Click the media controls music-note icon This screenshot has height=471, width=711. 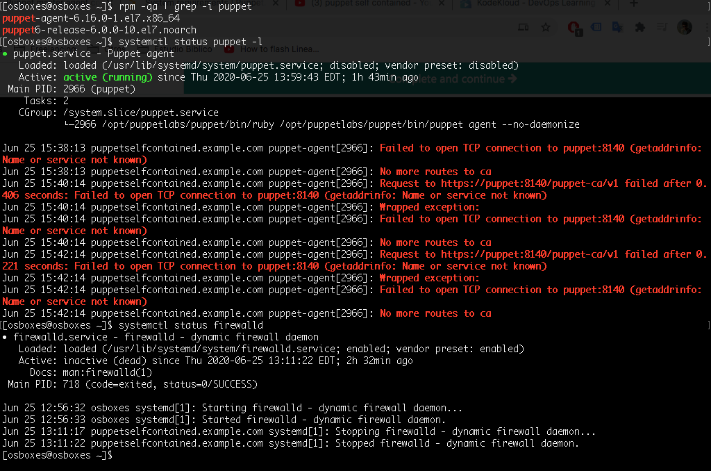coord(662,28)
